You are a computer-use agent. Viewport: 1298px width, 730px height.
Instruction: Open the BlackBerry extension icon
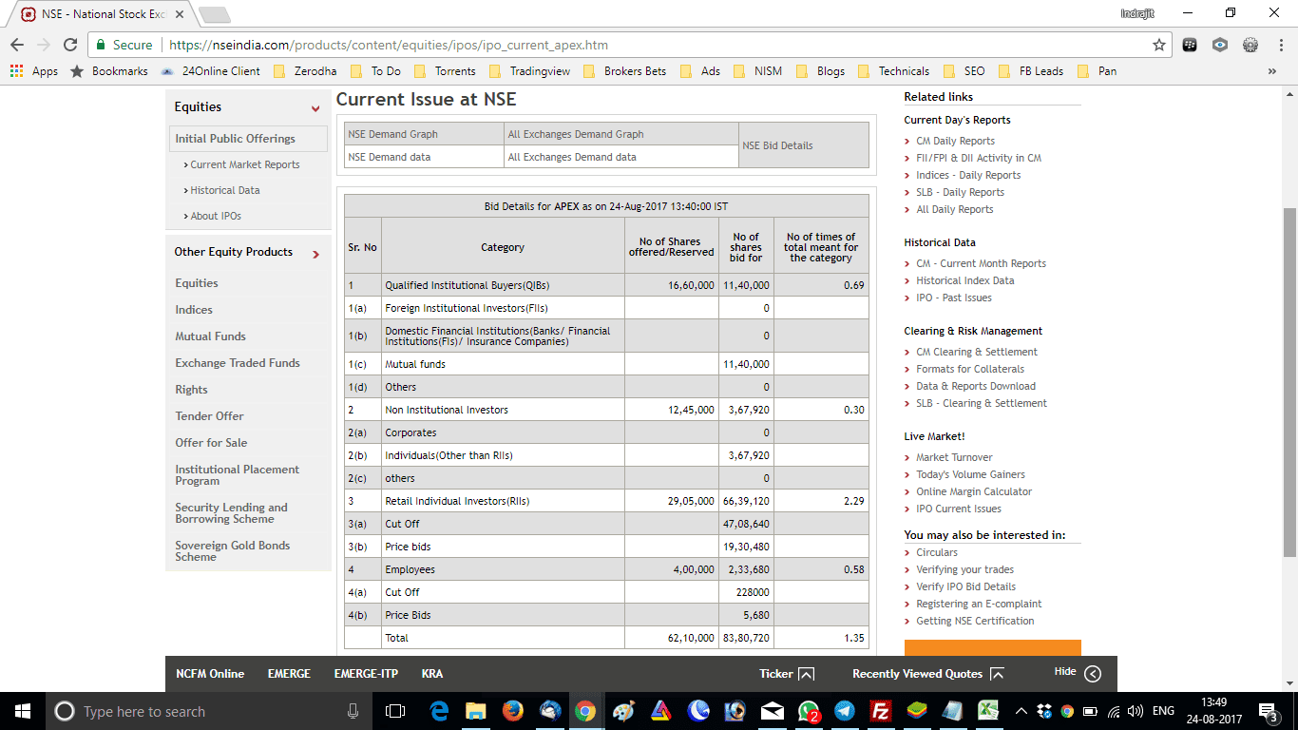[1190, 45]
